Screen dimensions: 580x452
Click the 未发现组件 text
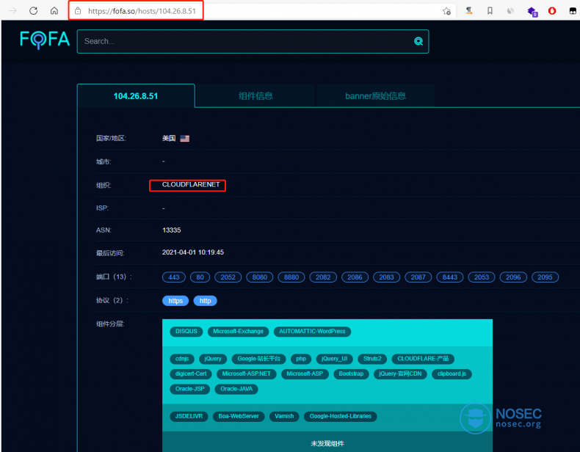click(327, 443)
